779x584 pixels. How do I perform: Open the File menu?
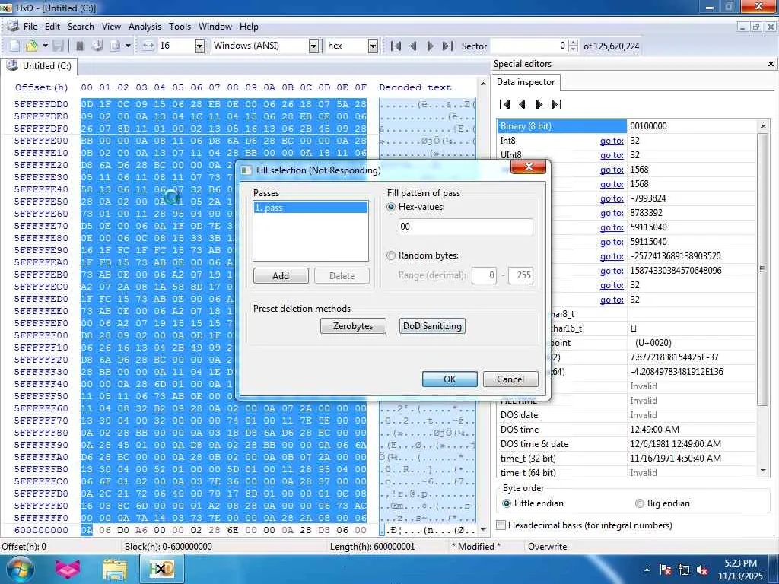point(30,27)
